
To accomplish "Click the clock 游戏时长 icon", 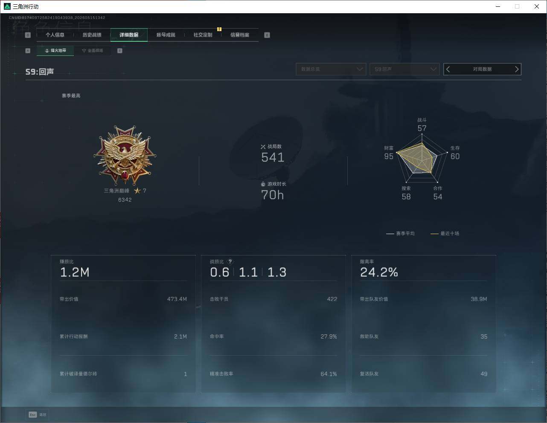I will (263, 184).
